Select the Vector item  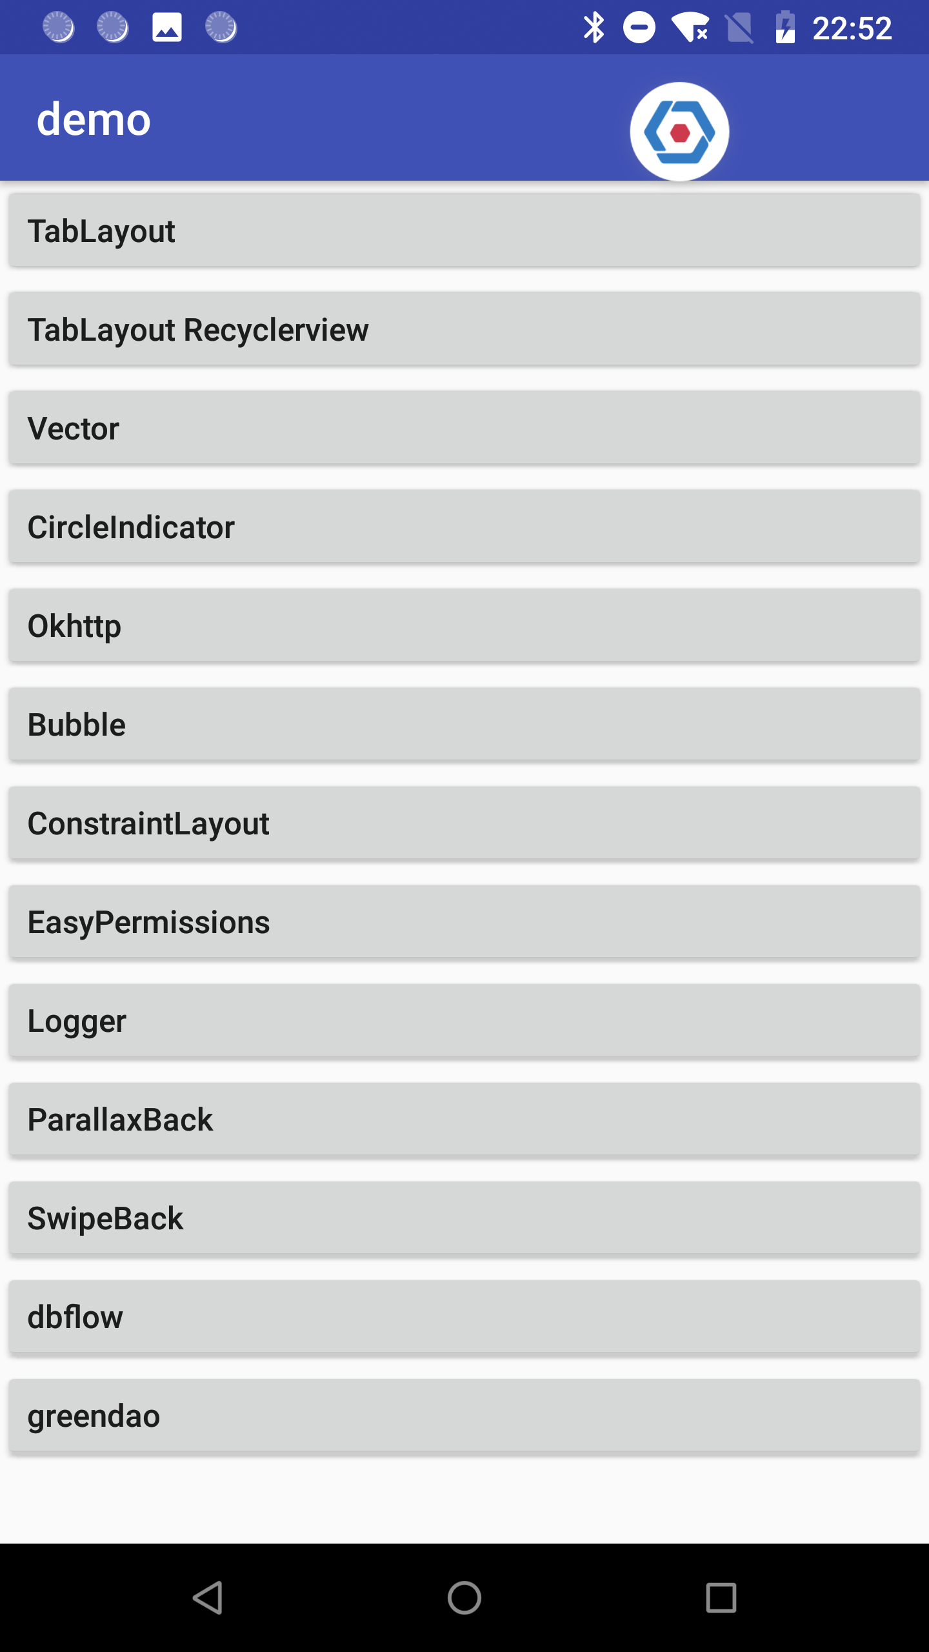463,427
